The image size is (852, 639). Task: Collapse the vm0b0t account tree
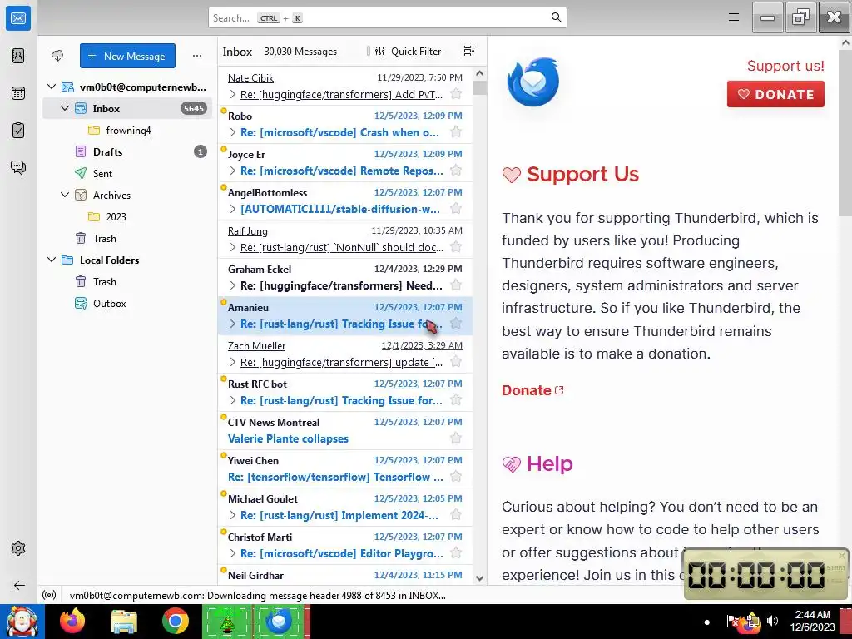52,87
